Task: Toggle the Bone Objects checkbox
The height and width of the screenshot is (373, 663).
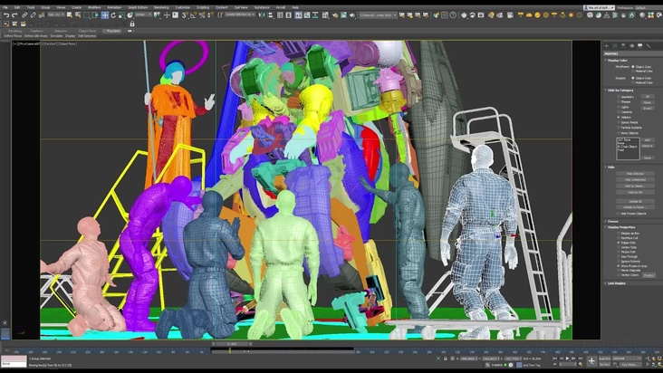Action: click(x=619, y=133)
